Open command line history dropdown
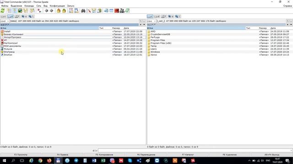This screenshot has height=164, width=293. tap(291, 150)
